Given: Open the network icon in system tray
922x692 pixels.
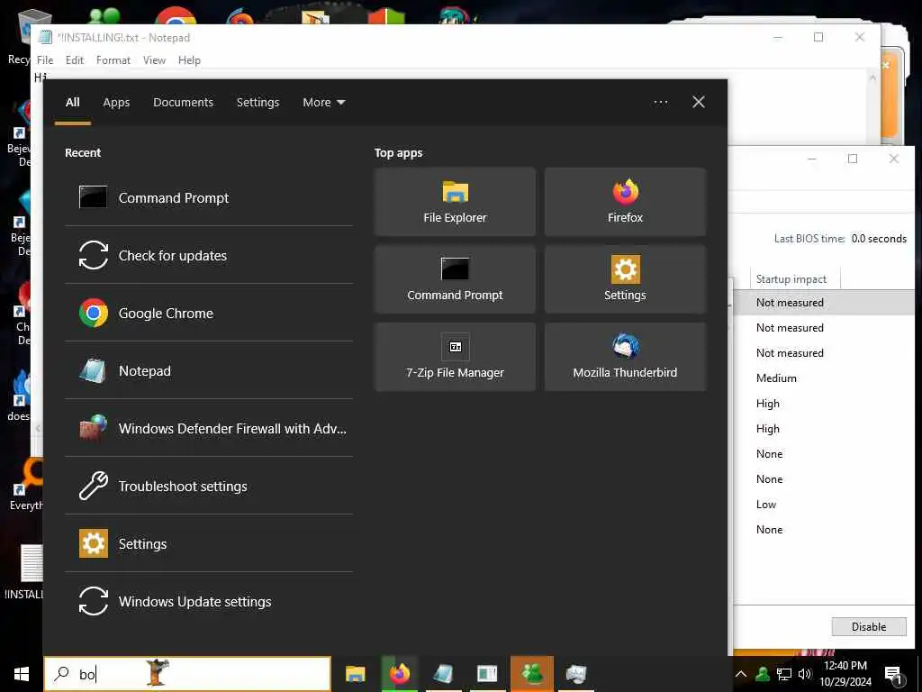Looking at the screenshot, I should (x=784, y=674).
